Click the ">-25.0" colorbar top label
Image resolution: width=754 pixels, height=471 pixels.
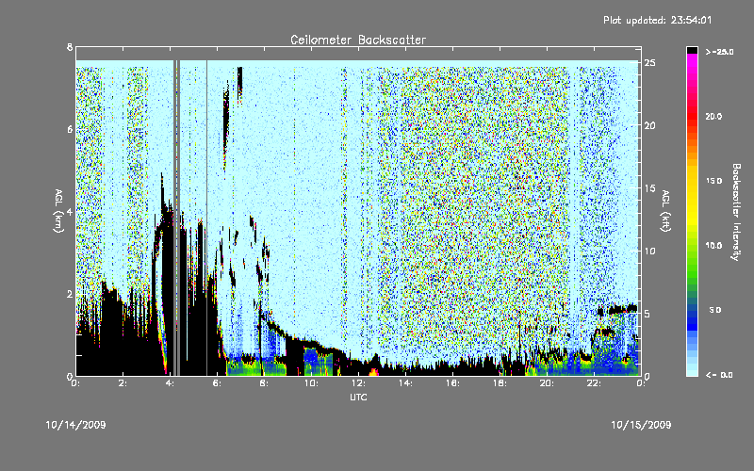[x=719, y=52]
